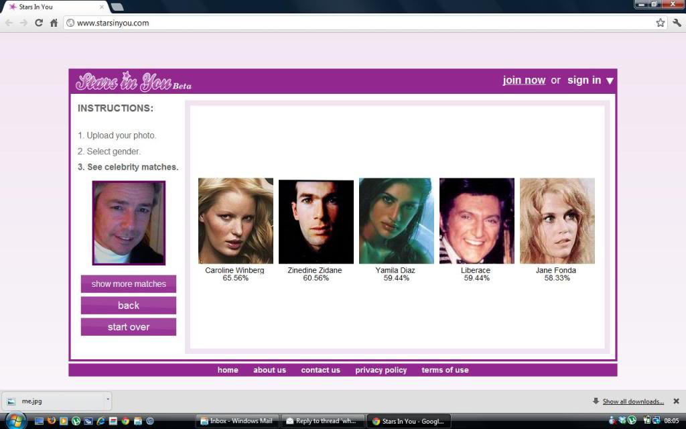Screen dimensions: 686x429
Task: Go to the browser home page
Action: (x=54, y=23)
